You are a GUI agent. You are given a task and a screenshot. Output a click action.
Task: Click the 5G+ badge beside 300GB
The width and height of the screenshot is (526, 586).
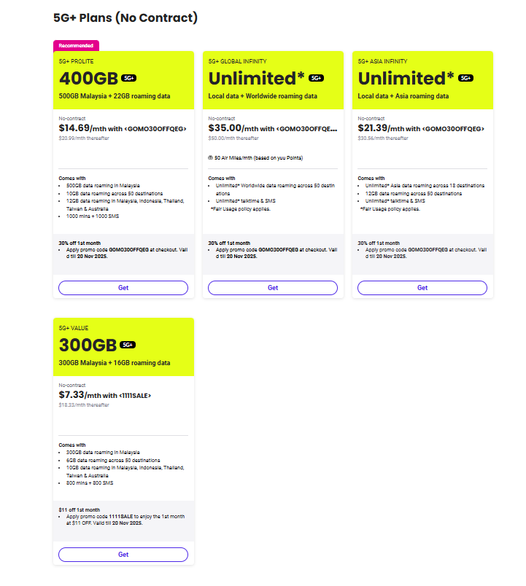129,345
